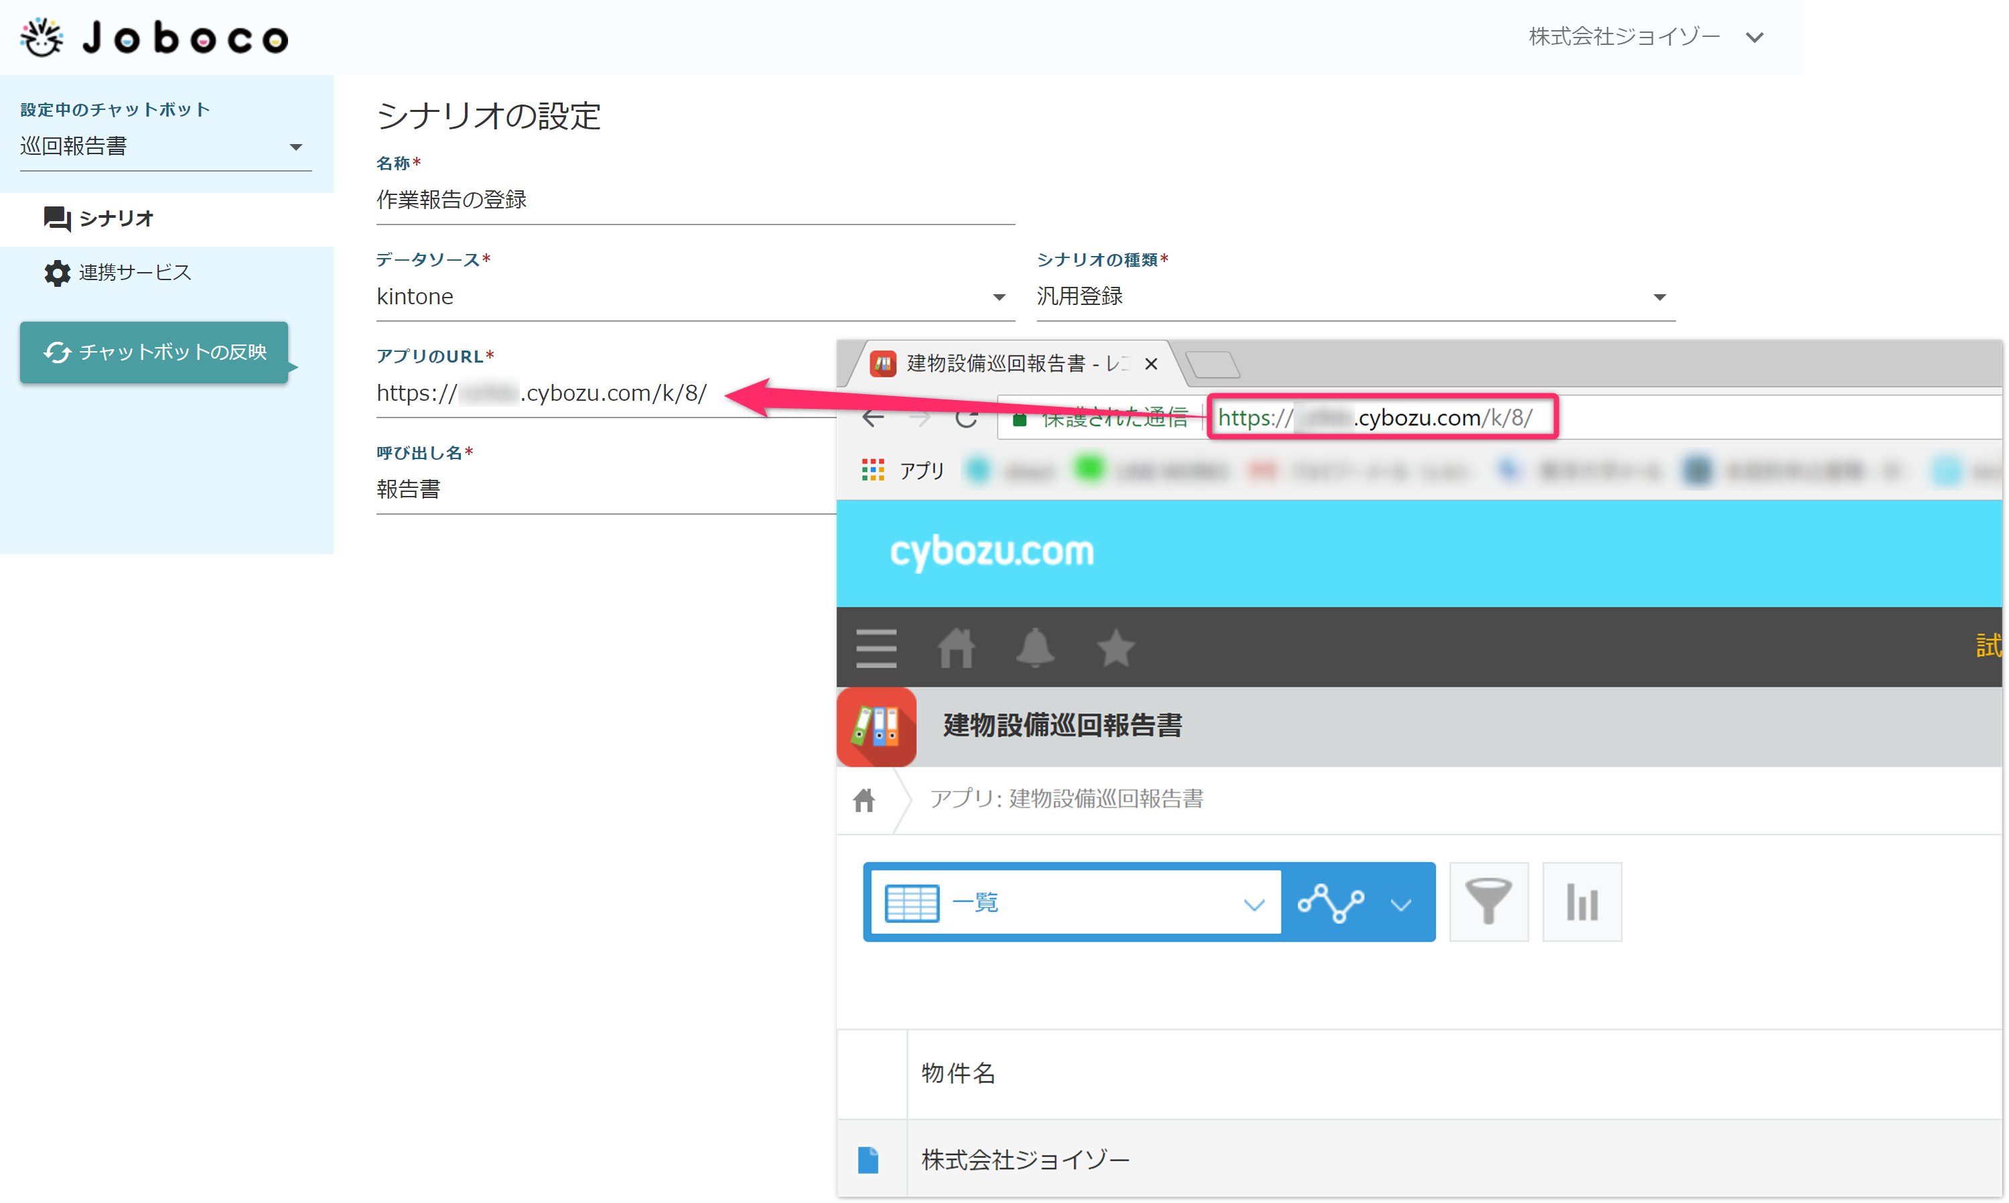Open the アプリ bookmarks shortcut

point(904,470)
